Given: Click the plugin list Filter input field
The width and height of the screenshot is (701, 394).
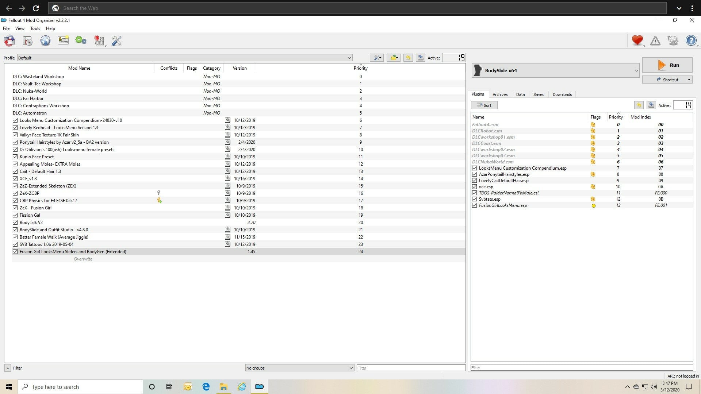Looking at the screenshot, I should pos(581,367).
